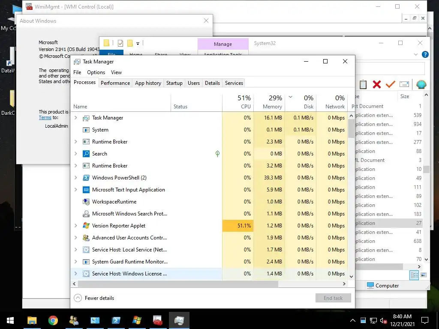This screenshot has width=439, height=329.
Task: Switch Explorer to details view toggle
Action: tap(415, 275)
